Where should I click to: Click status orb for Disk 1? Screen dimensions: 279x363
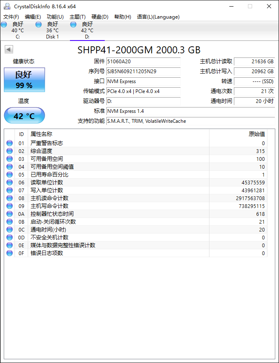point(38,24)
